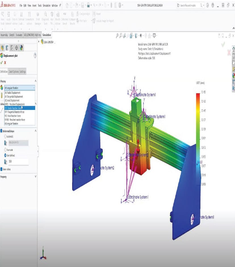Image resolution: width=235 pixels, height=267 pixels.
Task: Collapse the Display section
Action: click(35, 81)
